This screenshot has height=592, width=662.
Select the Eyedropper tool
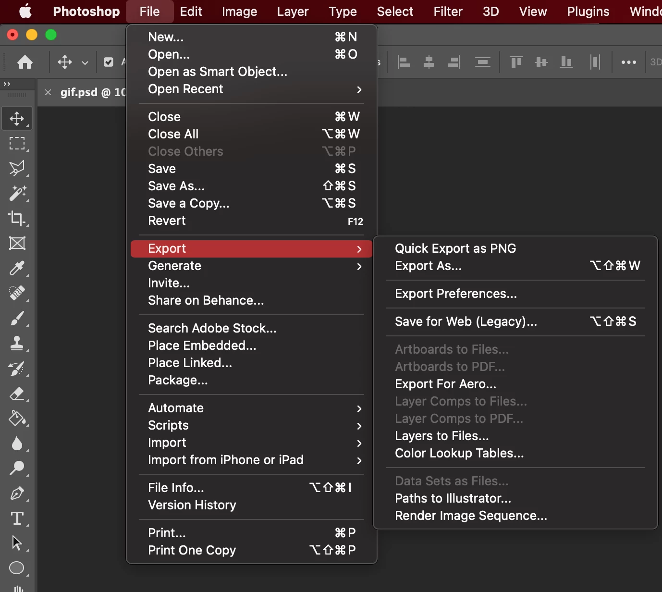(x=17, y=268)
